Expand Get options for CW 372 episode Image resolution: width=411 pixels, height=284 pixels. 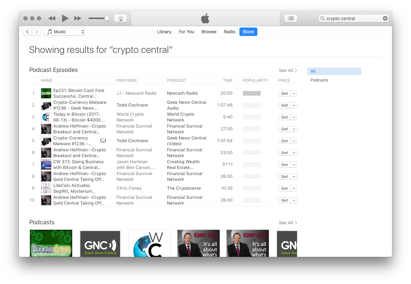pyautogui.click(x=294, y=165)
